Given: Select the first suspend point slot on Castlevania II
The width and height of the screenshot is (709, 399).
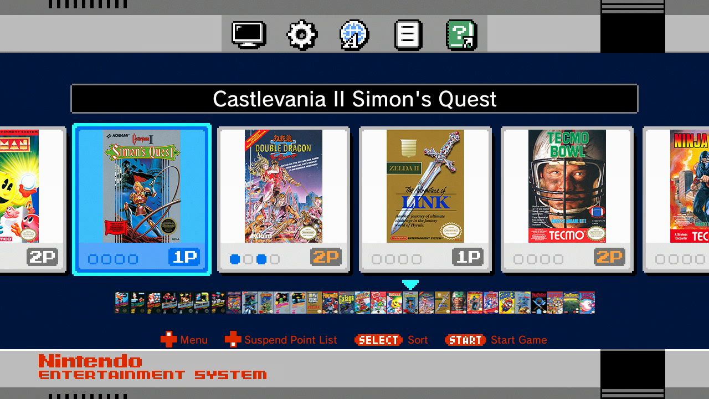Looking at the screenshot, I should click(93, 259).
